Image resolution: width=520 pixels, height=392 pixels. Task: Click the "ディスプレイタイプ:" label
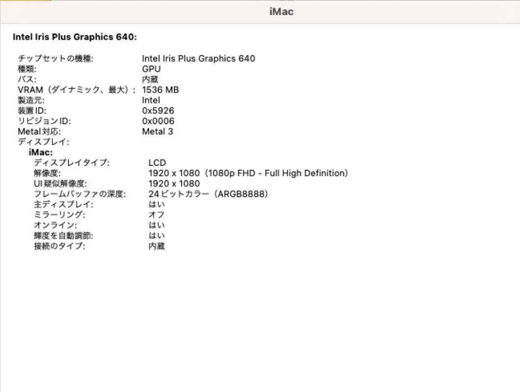click(x=72, y=163)
